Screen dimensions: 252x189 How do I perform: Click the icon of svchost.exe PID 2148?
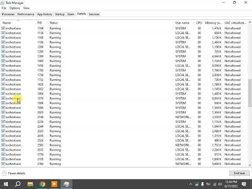click(x=3, y=117)
